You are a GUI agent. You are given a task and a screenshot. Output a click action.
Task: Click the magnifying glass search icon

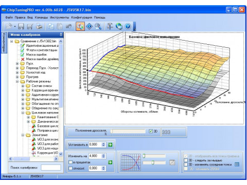click(x=98, y=26)
